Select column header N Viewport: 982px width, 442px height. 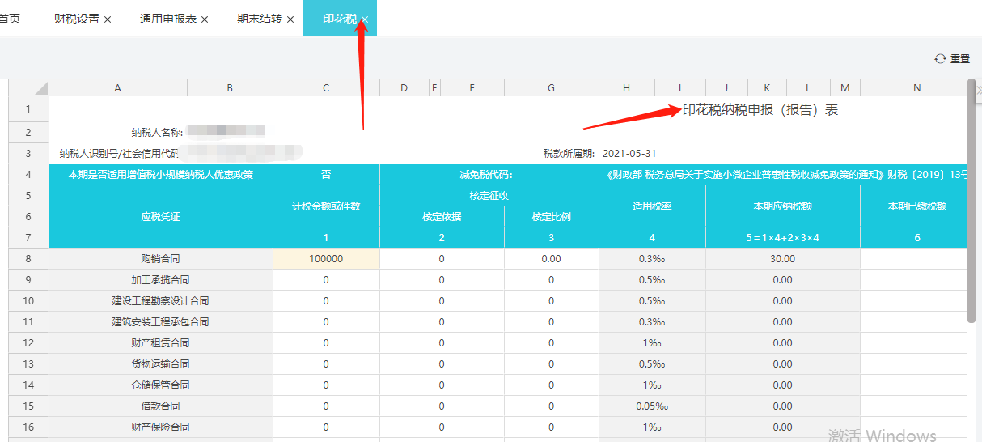pos(916,88)
